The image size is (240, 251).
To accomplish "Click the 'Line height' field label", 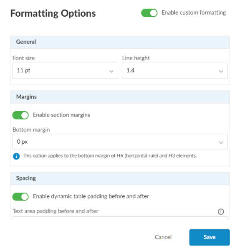I will 136,58.
